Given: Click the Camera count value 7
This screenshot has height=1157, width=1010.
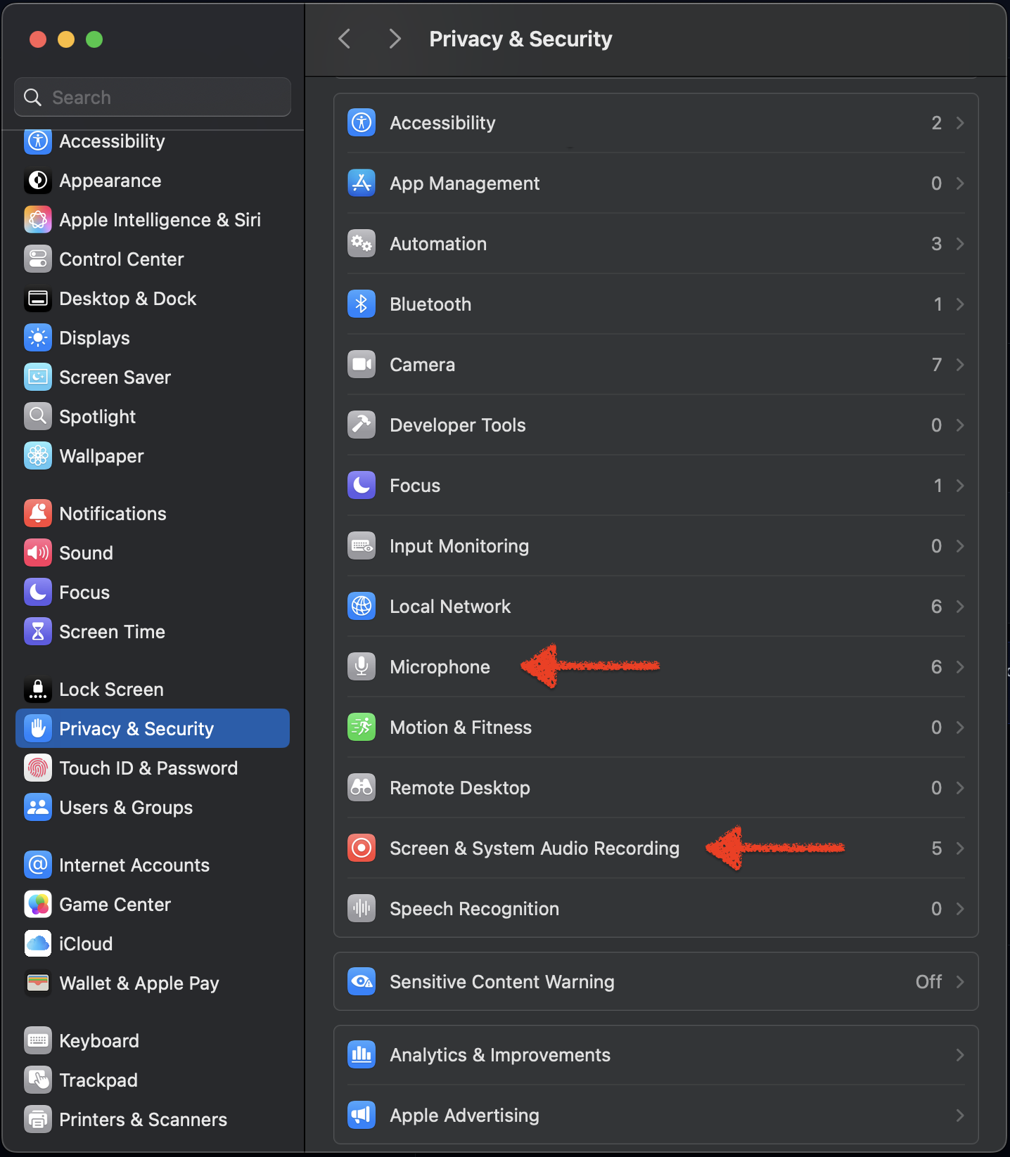Looking at the screenshot, I should click(937, 365).
